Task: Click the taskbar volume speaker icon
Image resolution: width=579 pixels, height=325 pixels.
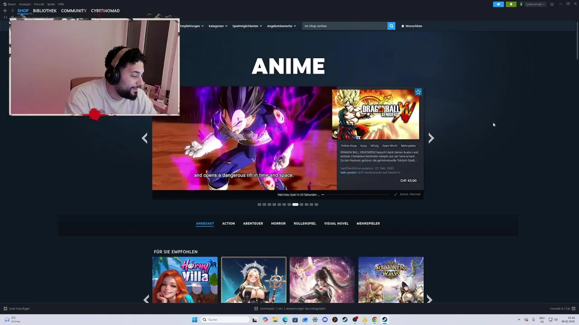Action: coord(556,320)
